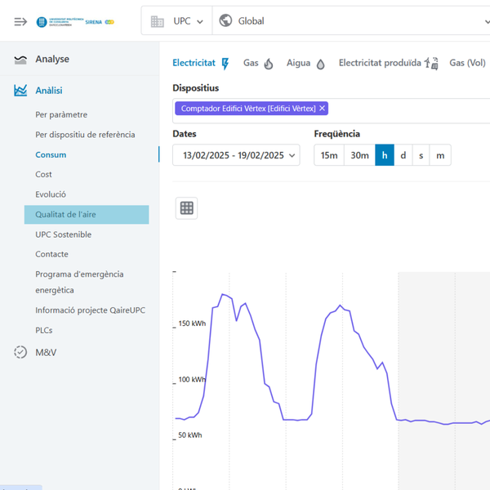The image size is (490, 490).
Task: Collapse the sidebar with the hamburger arrow icon
Action: (x=20, y=21)
